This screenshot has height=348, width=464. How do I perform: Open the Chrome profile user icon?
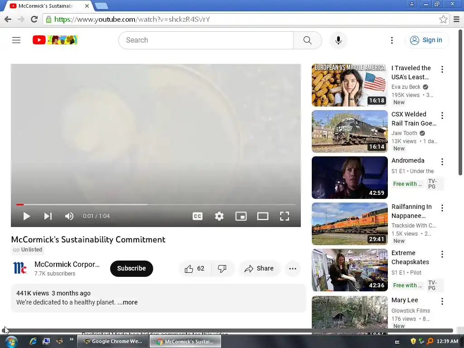(411, 4)
